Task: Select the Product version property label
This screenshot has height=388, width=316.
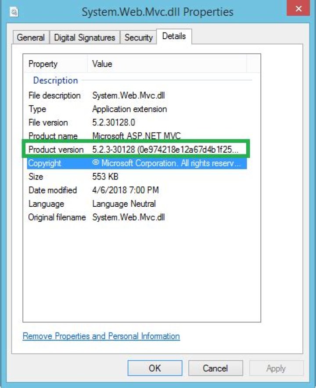Action: click(56, 150)
